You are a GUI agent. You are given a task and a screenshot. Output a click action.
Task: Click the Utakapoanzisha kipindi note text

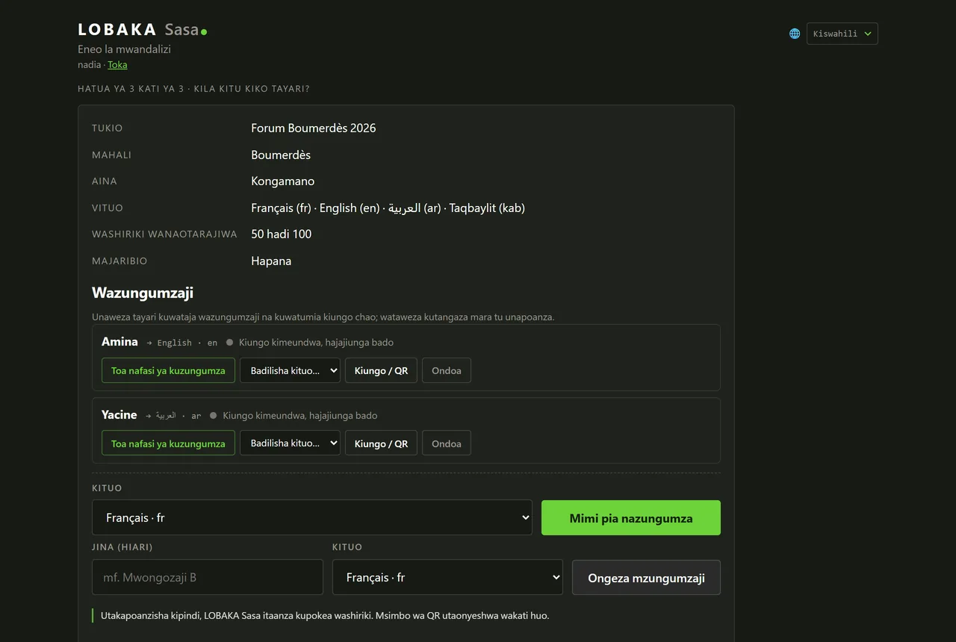[x=325, y=616]
